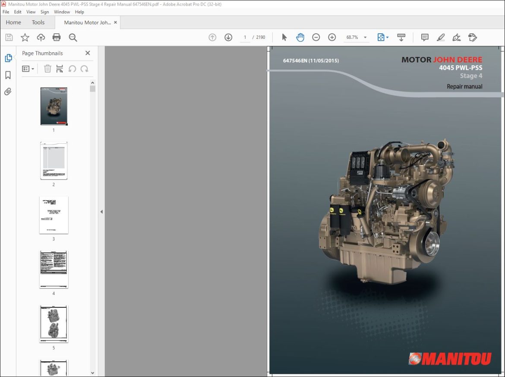Close the Page Thumbnails panel
Viewport: 505px width, 377px height.
[88, 53]
